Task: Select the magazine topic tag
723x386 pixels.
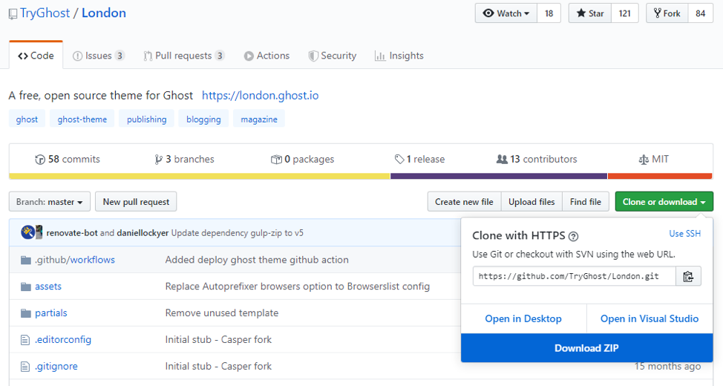Action: point(259,120)
